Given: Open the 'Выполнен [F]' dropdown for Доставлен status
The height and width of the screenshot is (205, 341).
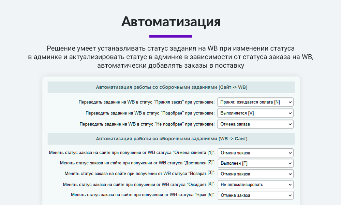Looking at the screenshot, I should pos(255,163).
